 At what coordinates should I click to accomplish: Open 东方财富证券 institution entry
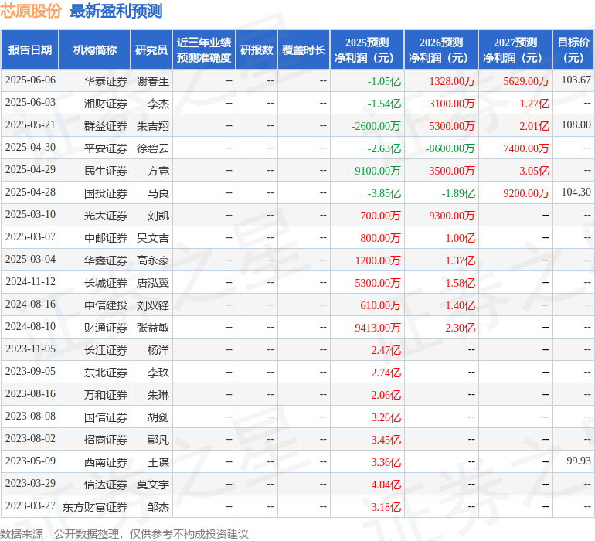coord(95,507)
